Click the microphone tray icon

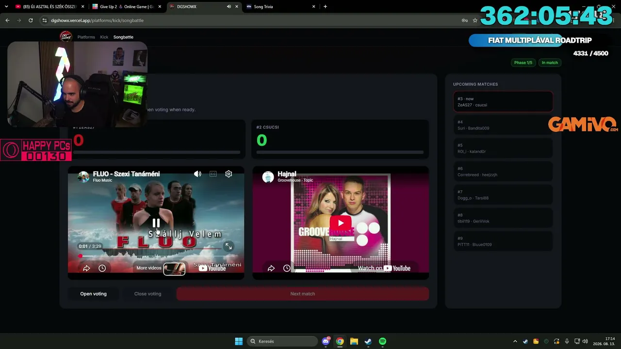point(567,341)
